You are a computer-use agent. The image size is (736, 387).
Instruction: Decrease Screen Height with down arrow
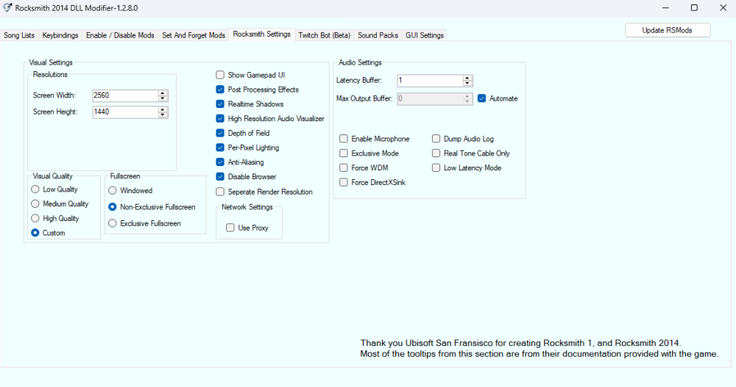(x=163, y=115)
